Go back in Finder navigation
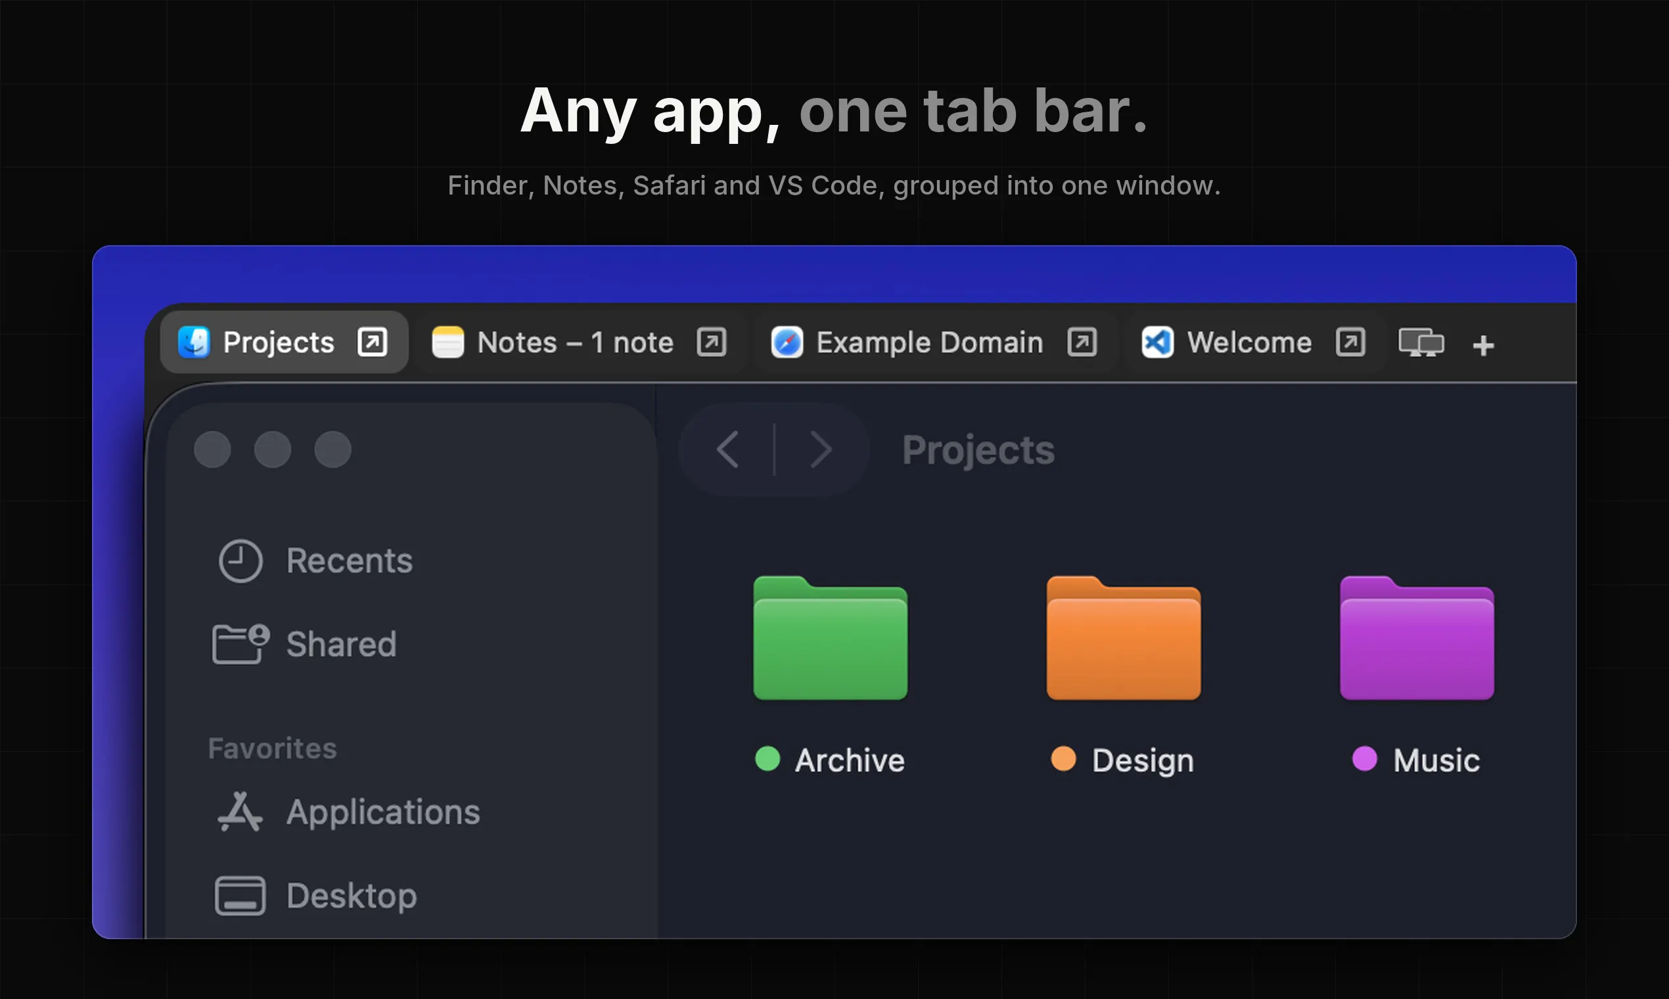This screenshot has height=999, width=1669. 727,450
